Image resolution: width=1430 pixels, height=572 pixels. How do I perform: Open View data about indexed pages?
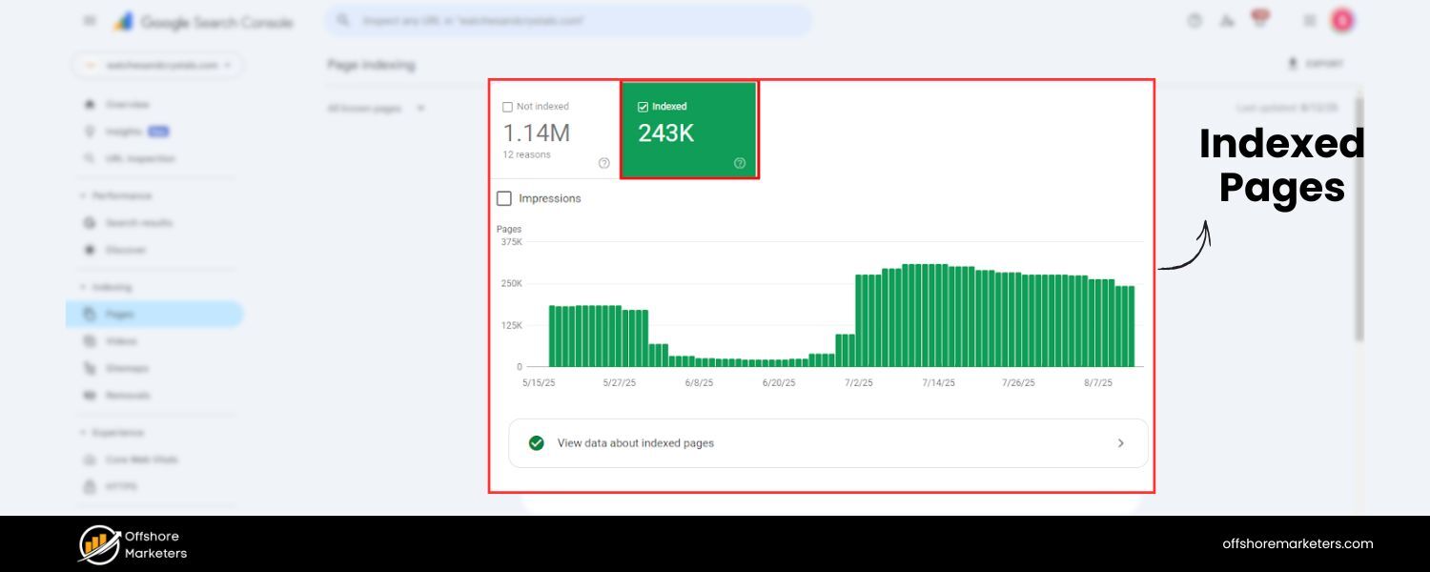click(636, 443)
